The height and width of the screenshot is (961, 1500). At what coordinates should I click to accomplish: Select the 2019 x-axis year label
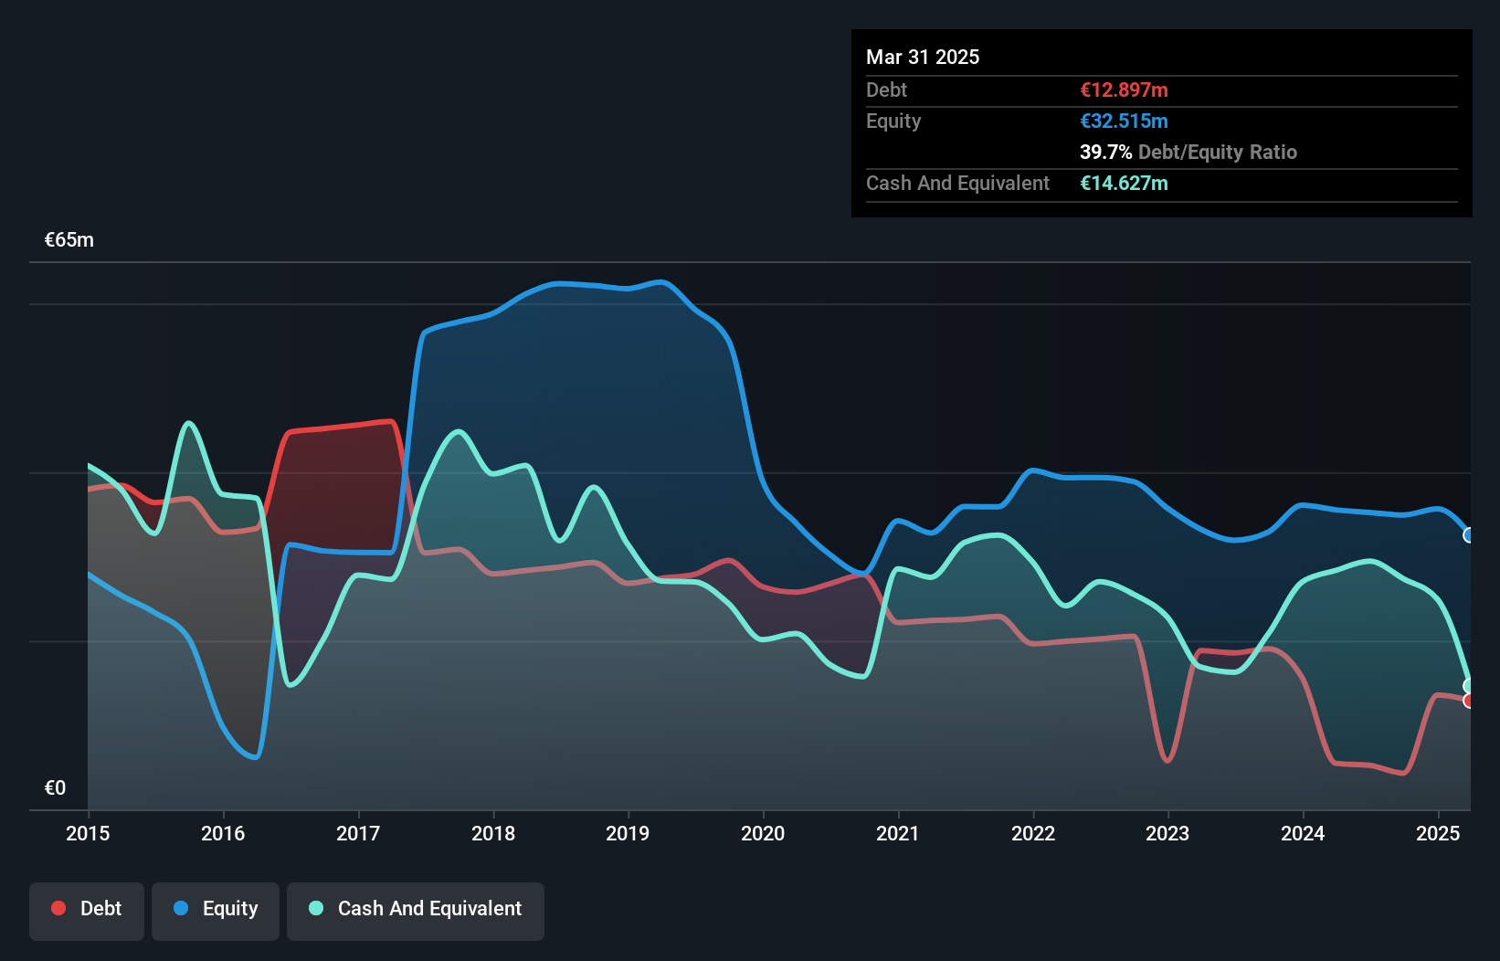(628, 833)
